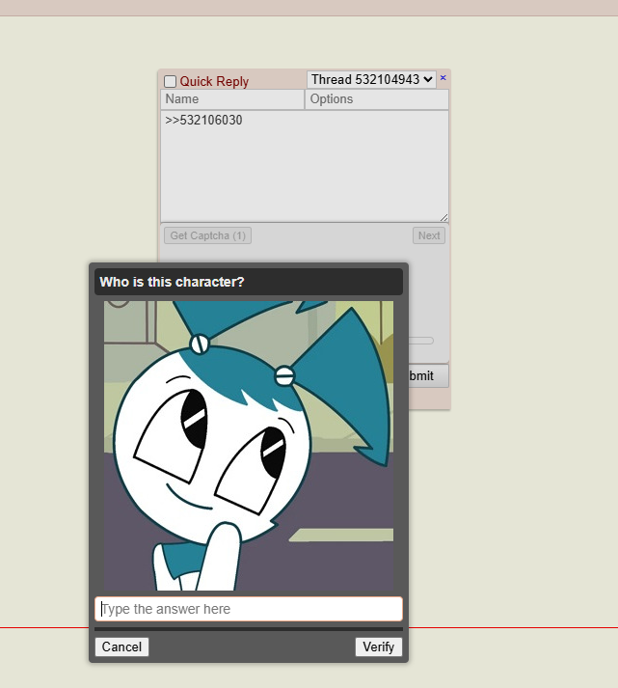Click the comment text area with >>532106030
Viewport: 618px width, 688px height.
point(305,166)
